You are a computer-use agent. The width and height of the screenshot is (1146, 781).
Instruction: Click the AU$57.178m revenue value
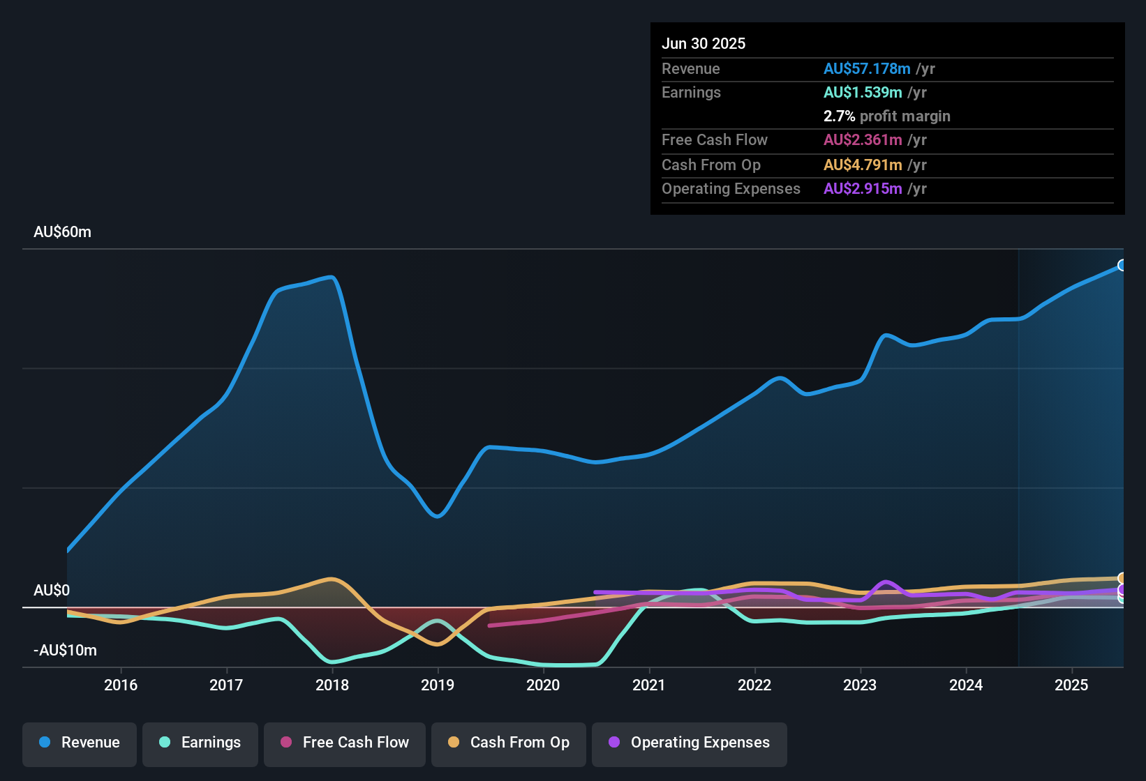point(867,69)
